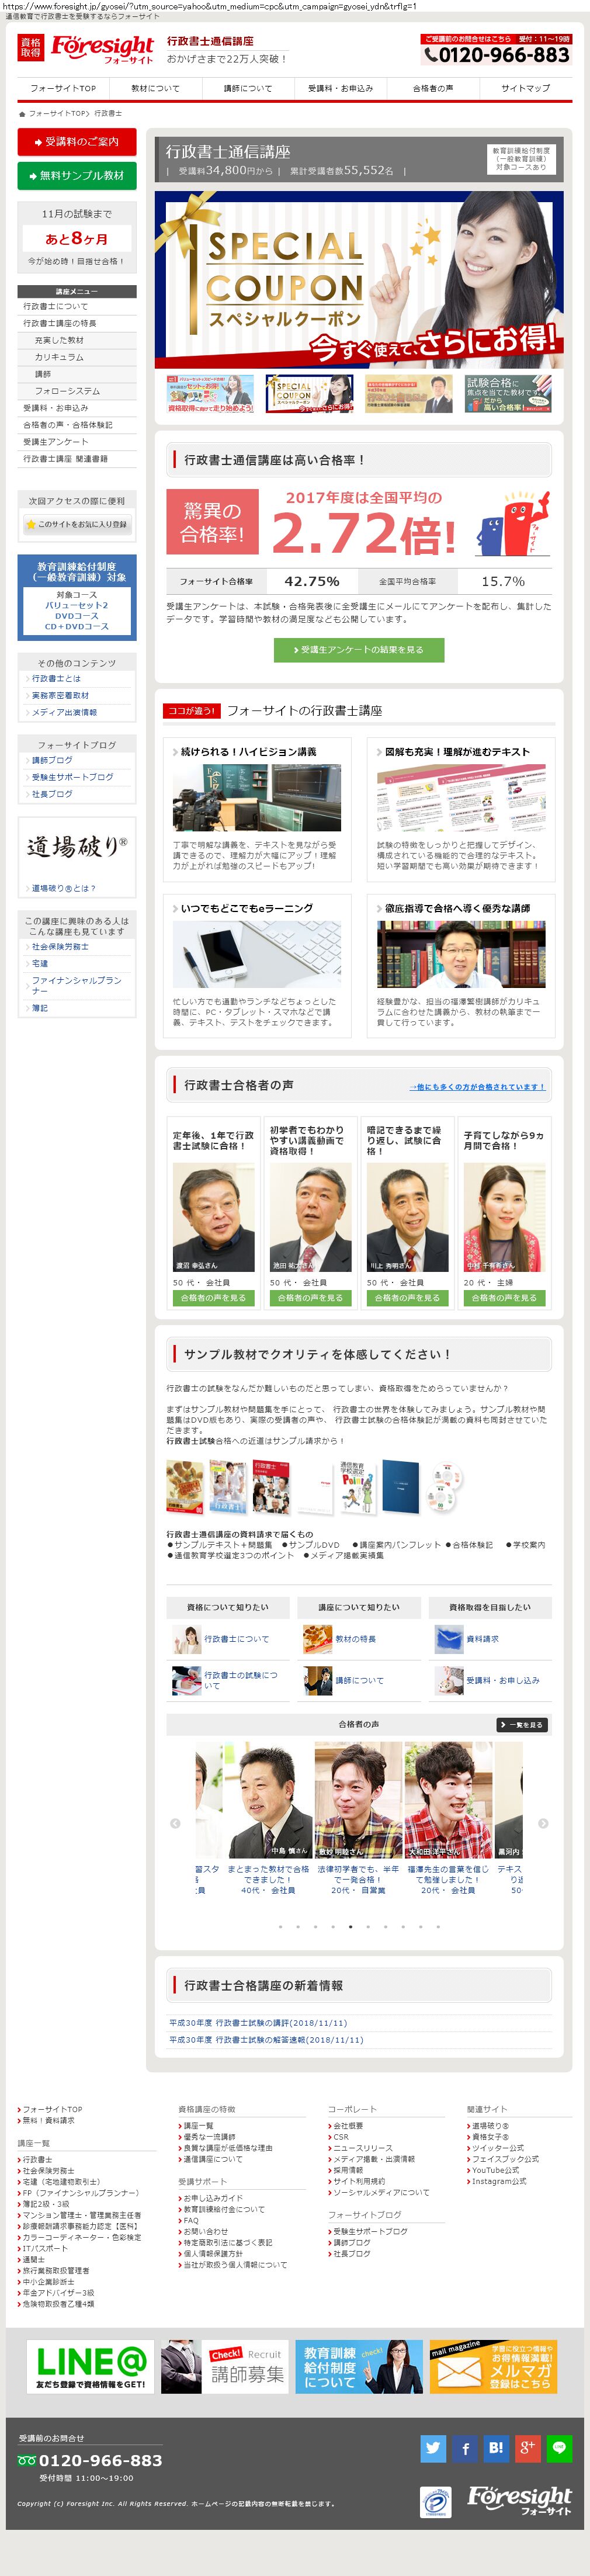Open the 講師募集 Recruit banner

[x=225, y=2366]
